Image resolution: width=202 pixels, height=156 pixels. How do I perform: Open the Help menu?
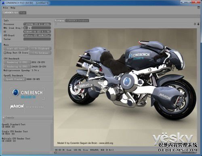click(13, 8)
